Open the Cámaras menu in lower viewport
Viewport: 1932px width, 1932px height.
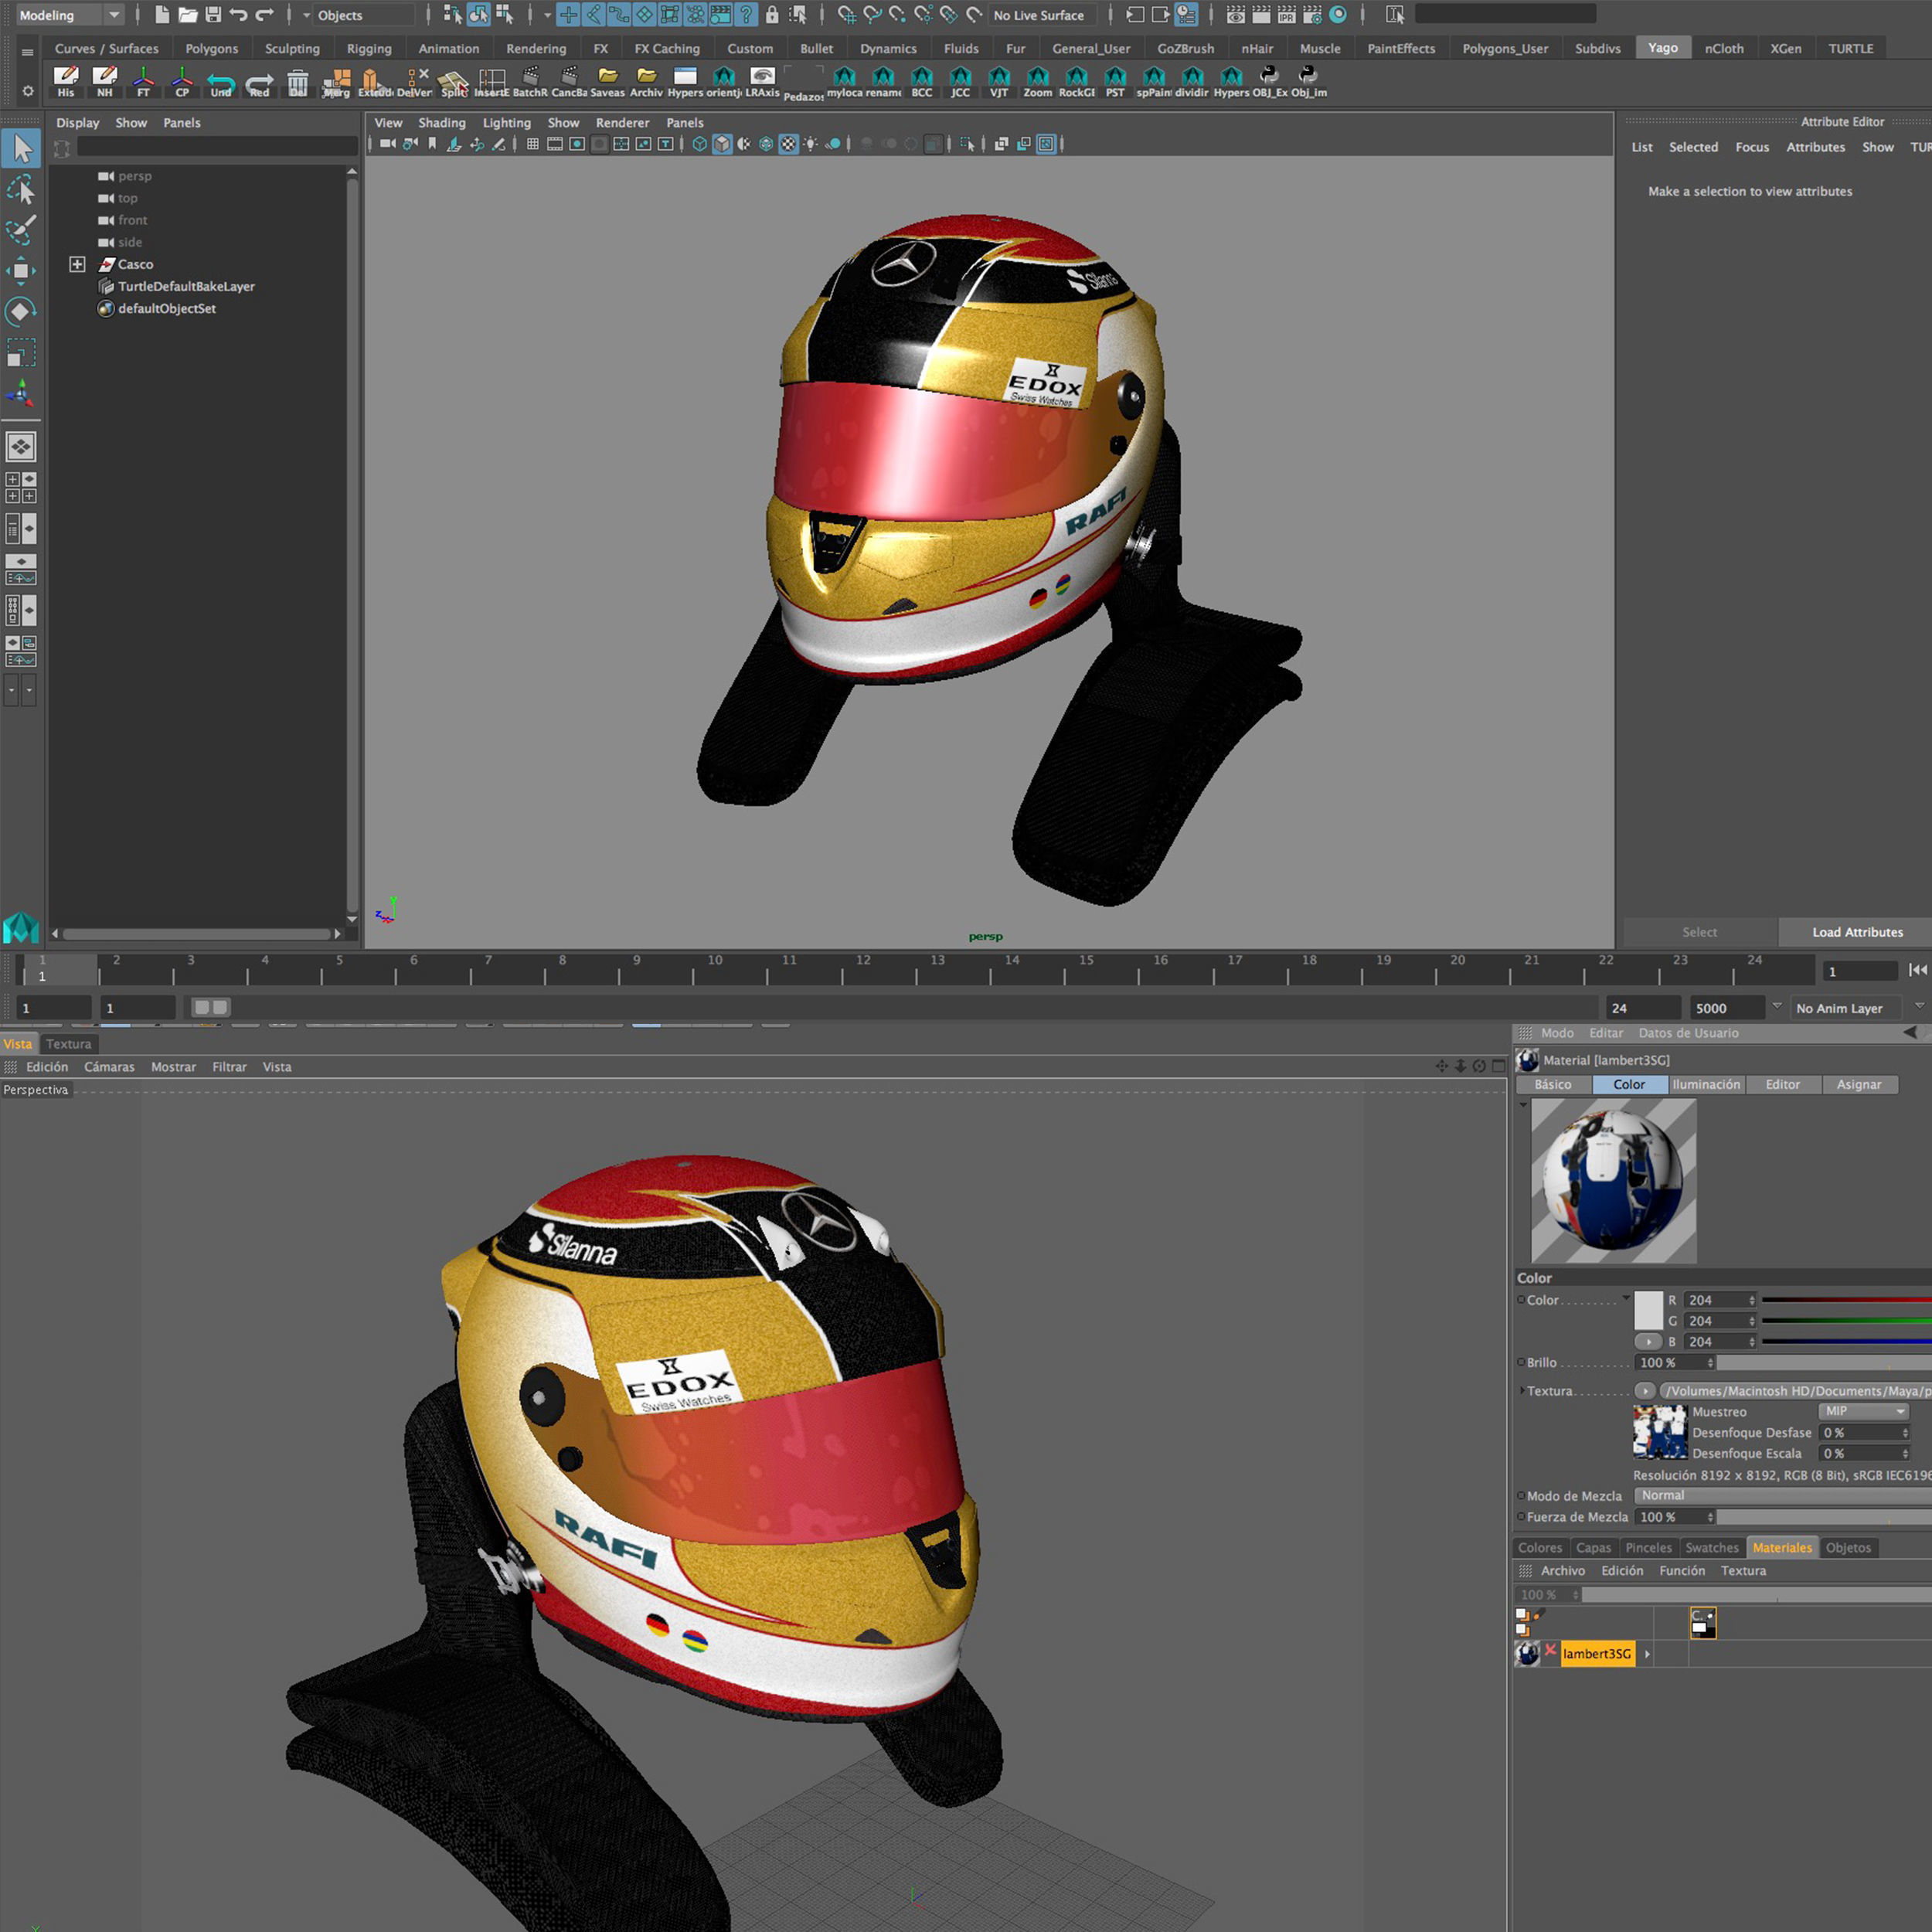click(x=109, y=1067)
